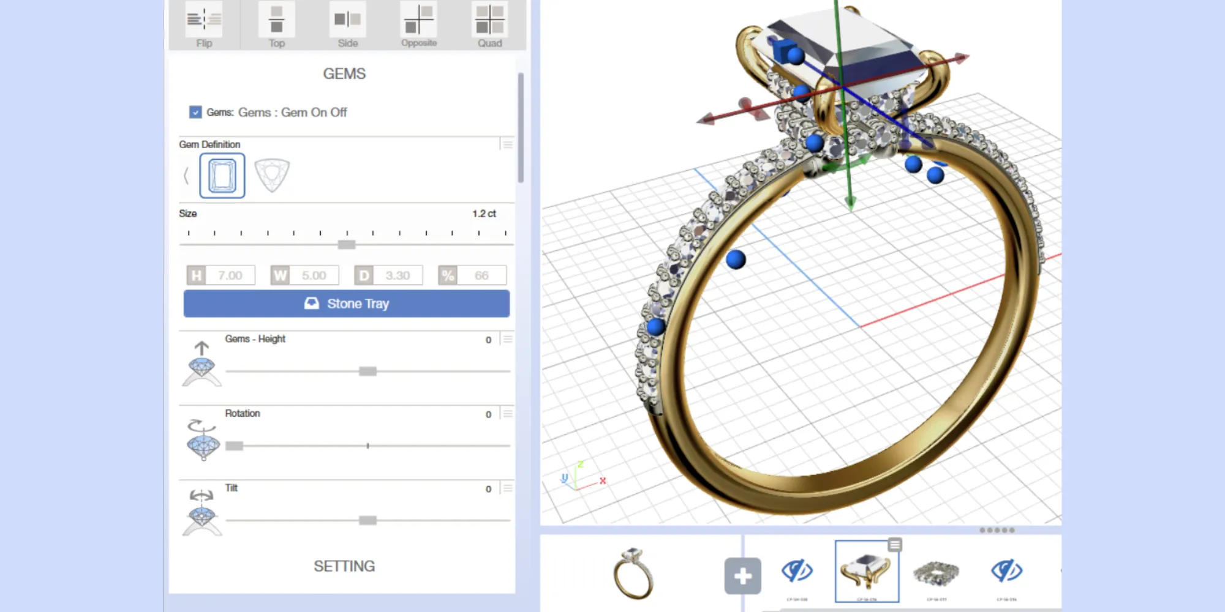Open the selected gem thumbnail's hamburger menu
Viewport: 1225px width, 612px height.
[894, 543]
